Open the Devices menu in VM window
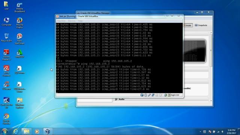This screenshot has height=135, width=240. click(72, 21)
